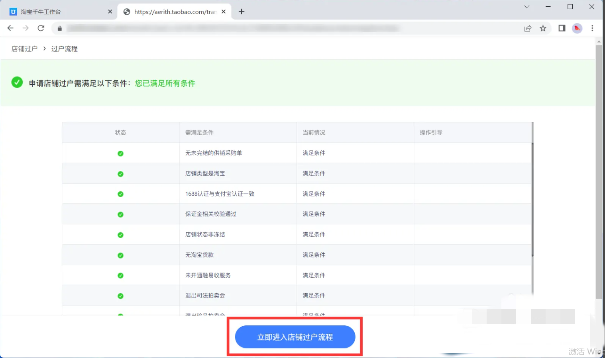Click the bookmark star icon

click(x=543, y=28)
